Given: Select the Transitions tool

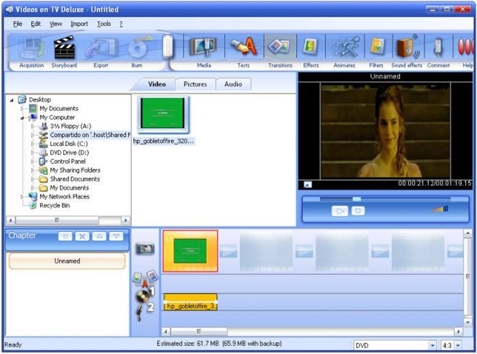Looking at the screenshot, I should tap(280, 52).
